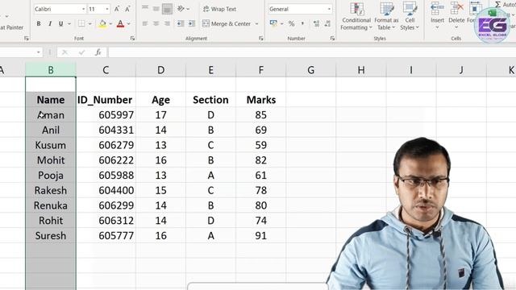Click the Age value 17
The image size is (516, 290).
(160, 114)
